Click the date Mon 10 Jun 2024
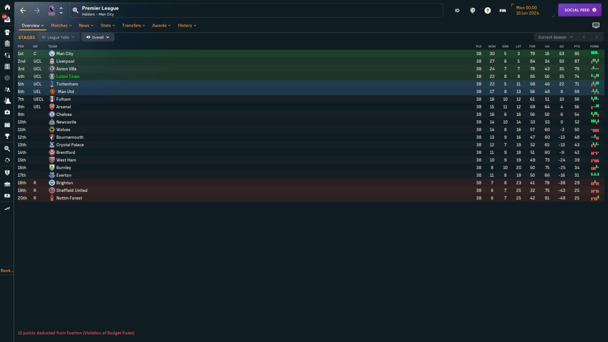 527,10
